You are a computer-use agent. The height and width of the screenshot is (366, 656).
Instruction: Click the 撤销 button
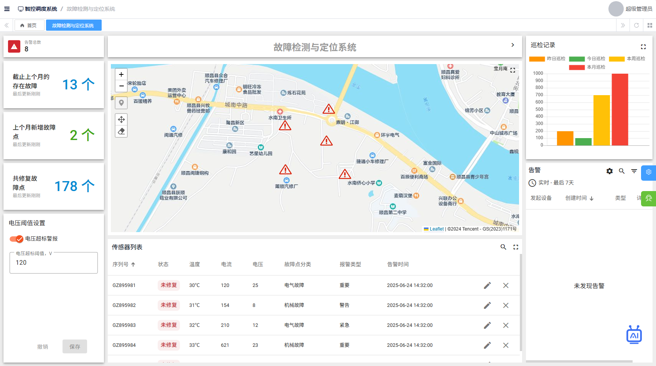[x=43, y=346]
